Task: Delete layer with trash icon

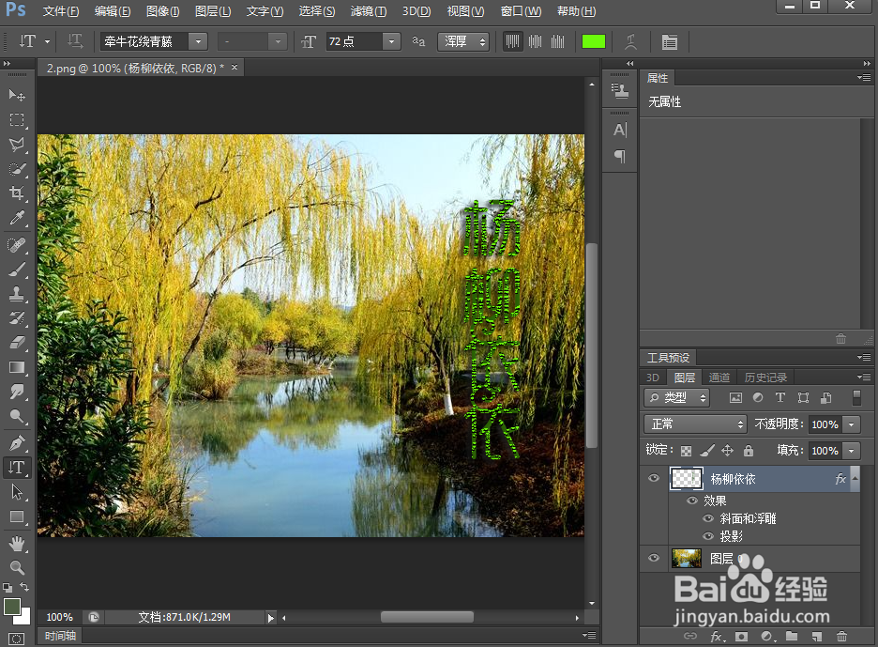Action: [841, 637]
